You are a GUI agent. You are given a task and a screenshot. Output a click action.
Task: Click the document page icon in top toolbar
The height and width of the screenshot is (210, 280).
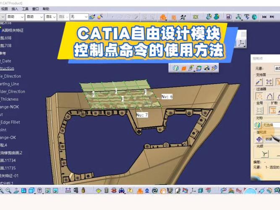click(229, 17)
